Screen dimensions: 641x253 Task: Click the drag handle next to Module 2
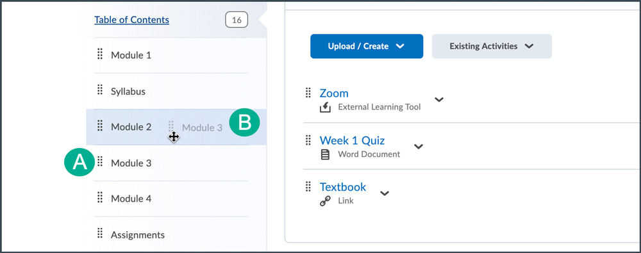[100, 126]
